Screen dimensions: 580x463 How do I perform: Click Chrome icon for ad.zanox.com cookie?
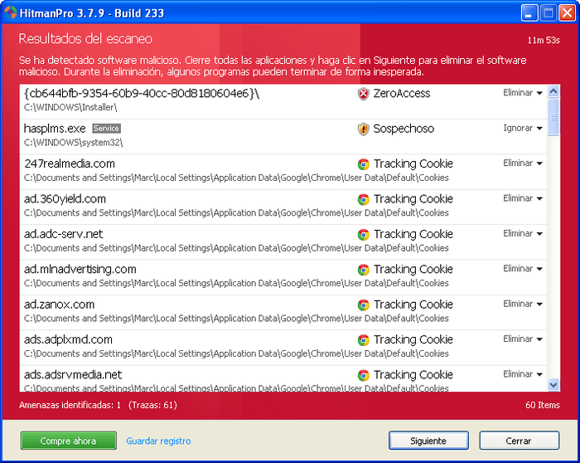363,305
